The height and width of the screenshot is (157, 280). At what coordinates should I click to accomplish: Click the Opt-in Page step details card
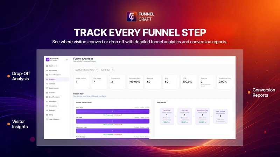click(167, 116)
